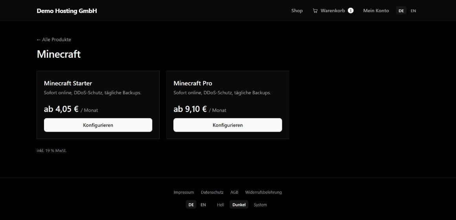
Task: Switch theme to System
Action: [x=260, y=205]
